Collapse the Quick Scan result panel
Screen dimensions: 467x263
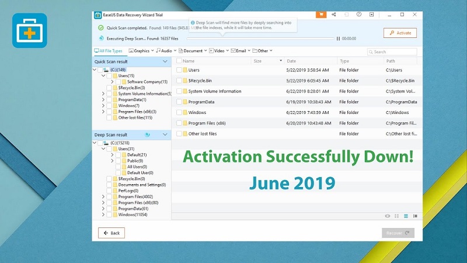[x=165, y=61]
